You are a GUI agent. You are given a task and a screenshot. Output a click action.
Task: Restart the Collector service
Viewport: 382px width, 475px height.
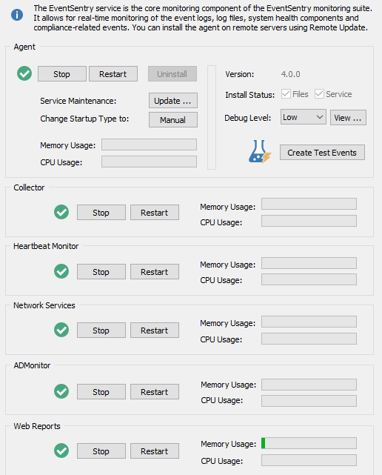coord(155,213)
